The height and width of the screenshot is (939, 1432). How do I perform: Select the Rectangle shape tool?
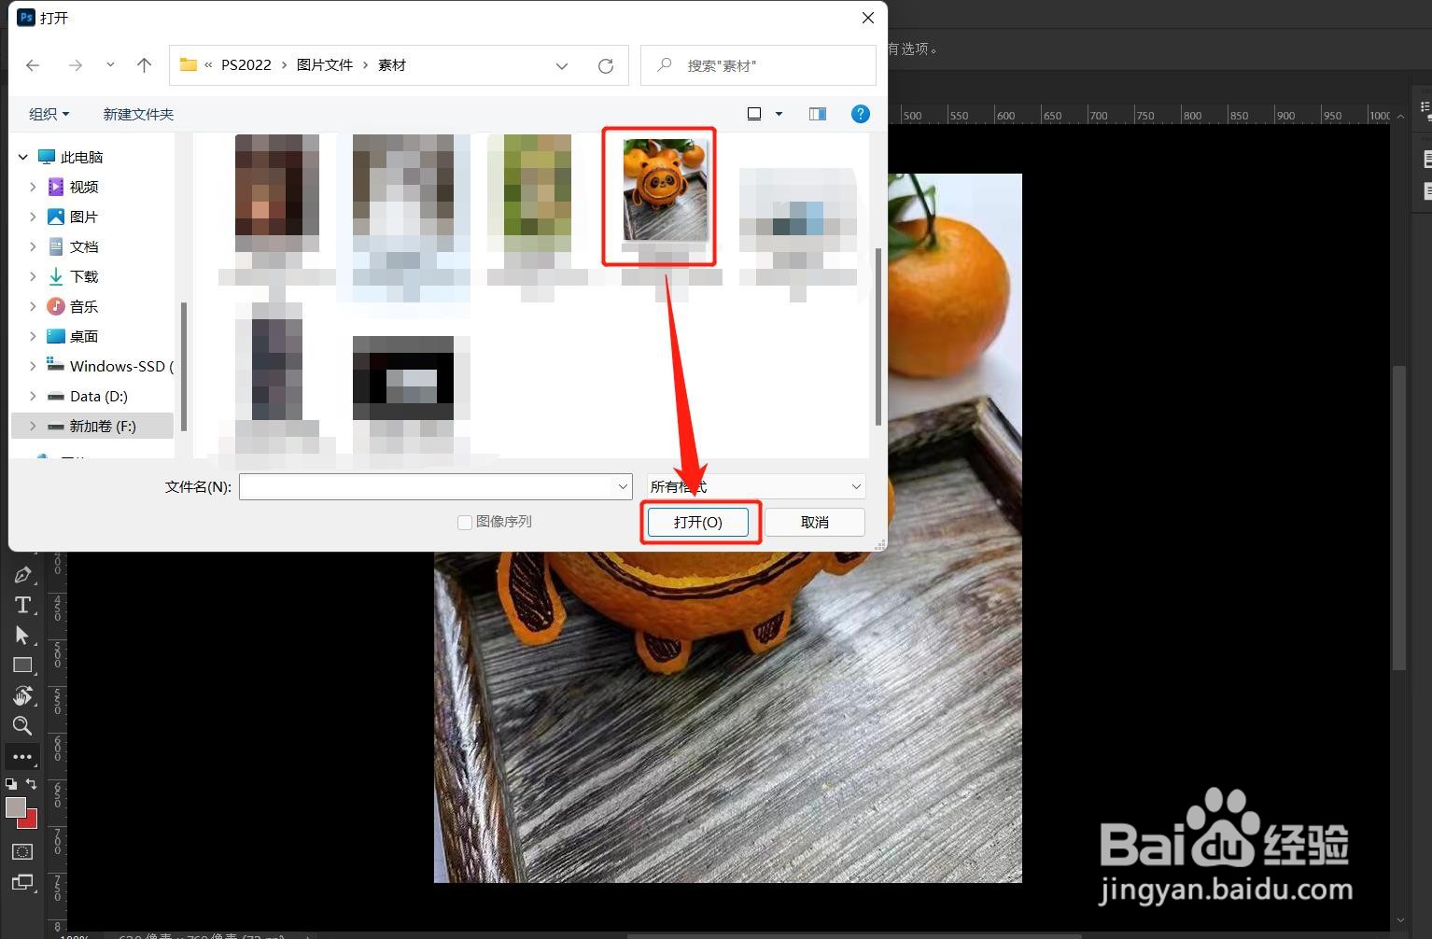click(22, 666)
